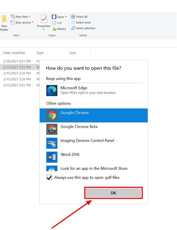Open the Properties checkmark icon
177x230 pixels.
pos(44,19)
